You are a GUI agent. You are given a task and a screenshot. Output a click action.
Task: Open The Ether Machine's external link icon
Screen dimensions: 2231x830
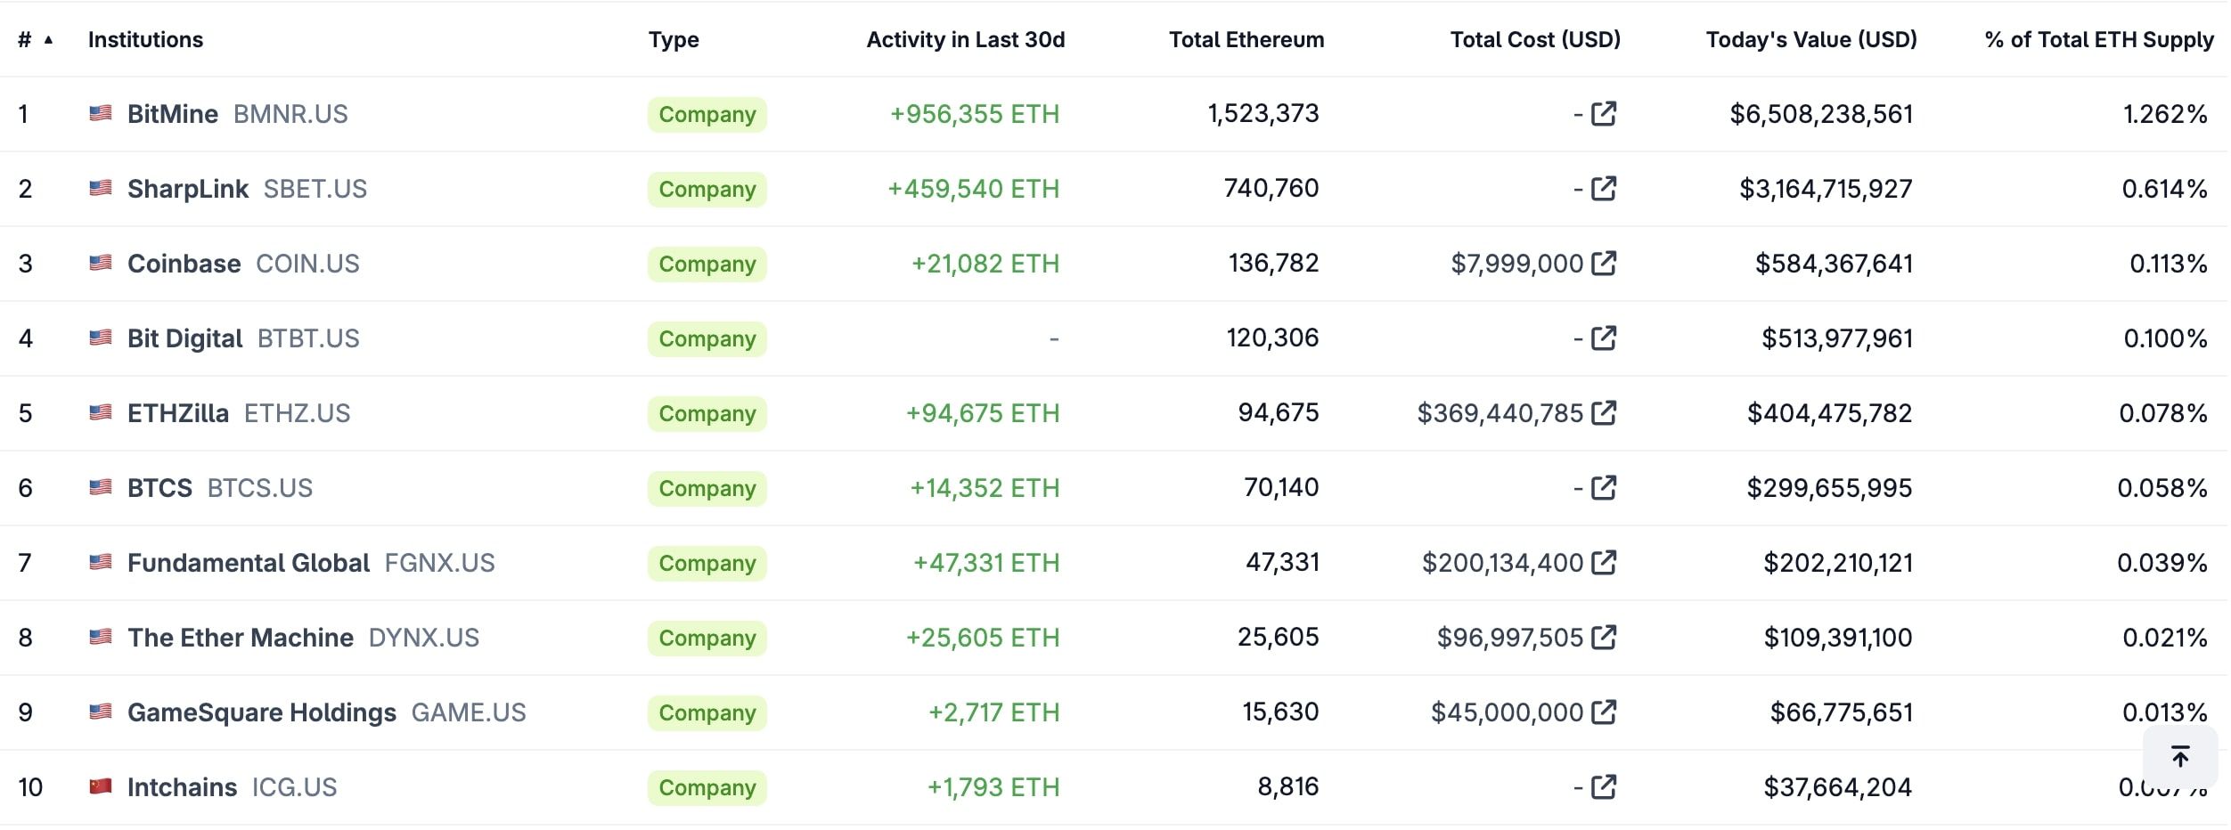(1604, 638)
